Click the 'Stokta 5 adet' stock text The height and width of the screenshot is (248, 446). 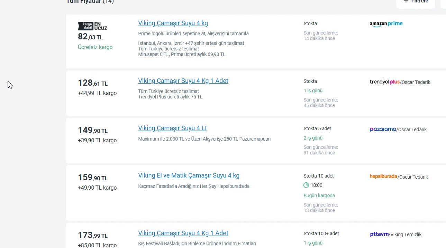tap(317, 128)
